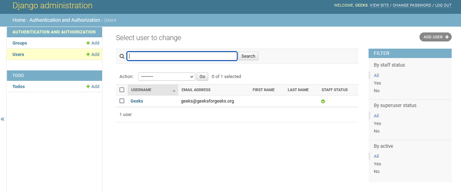Open Authentication and Authorization breadcrumb link
The height and width of the screenshot is (193, 461).
pyautogui.click(x=65, y=20)
